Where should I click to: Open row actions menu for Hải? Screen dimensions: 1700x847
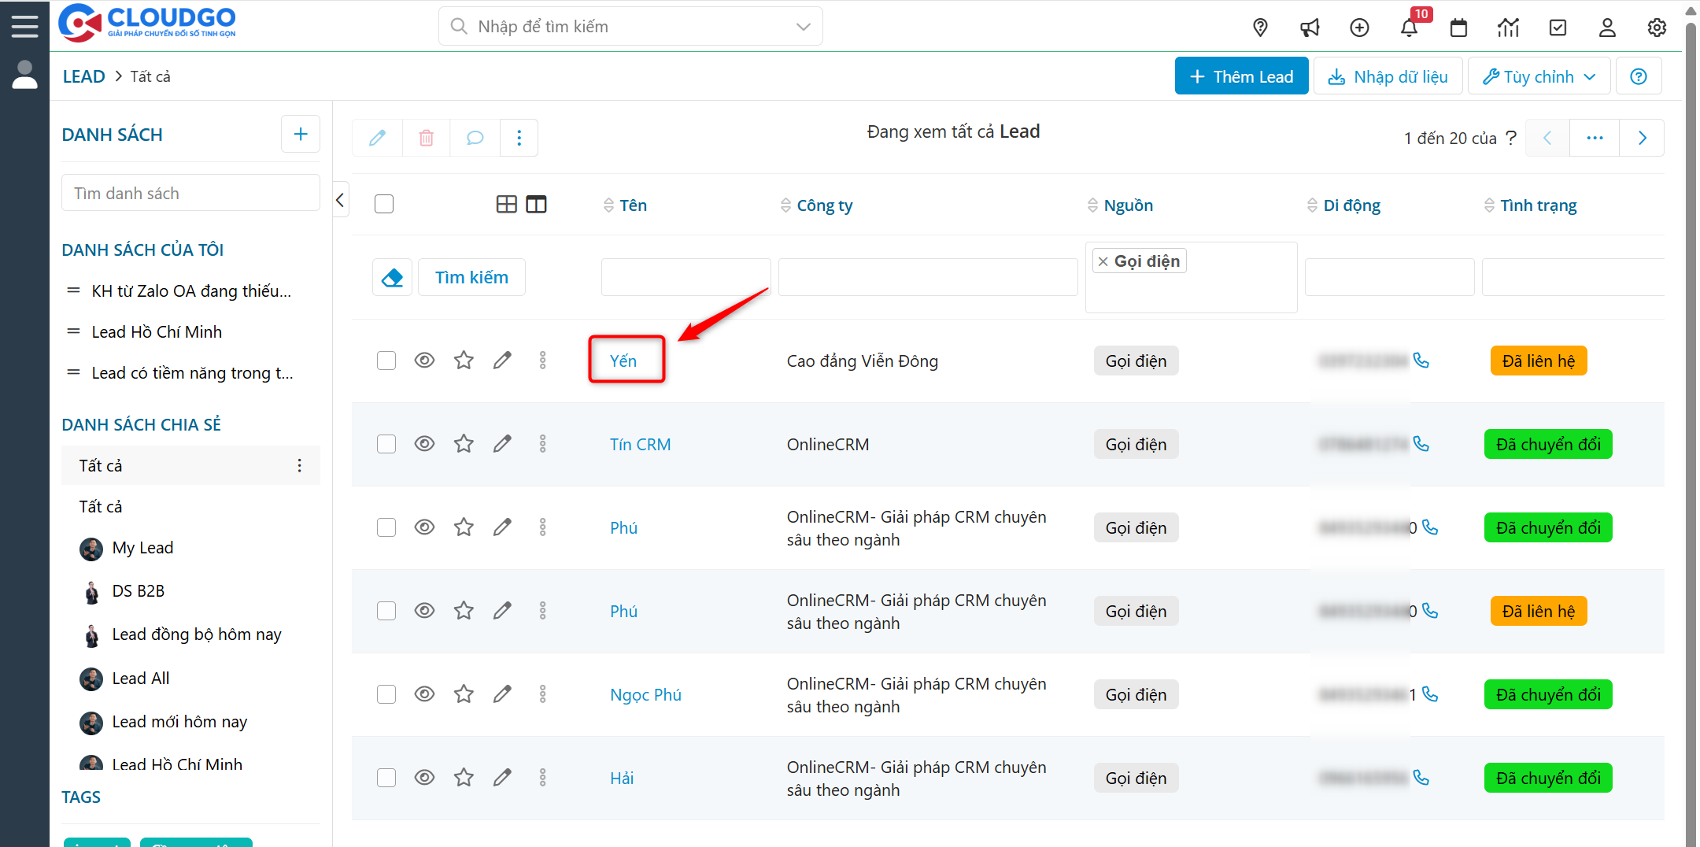[x=542, y=778]
